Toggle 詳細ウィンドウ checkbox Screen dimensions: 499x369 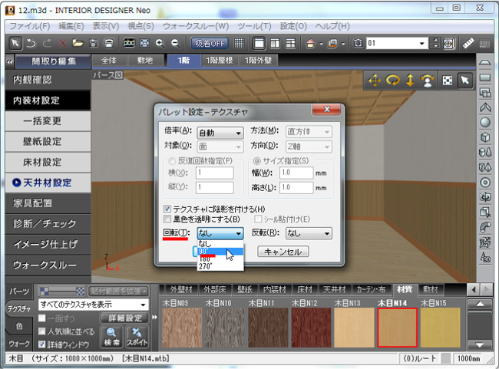41,344
